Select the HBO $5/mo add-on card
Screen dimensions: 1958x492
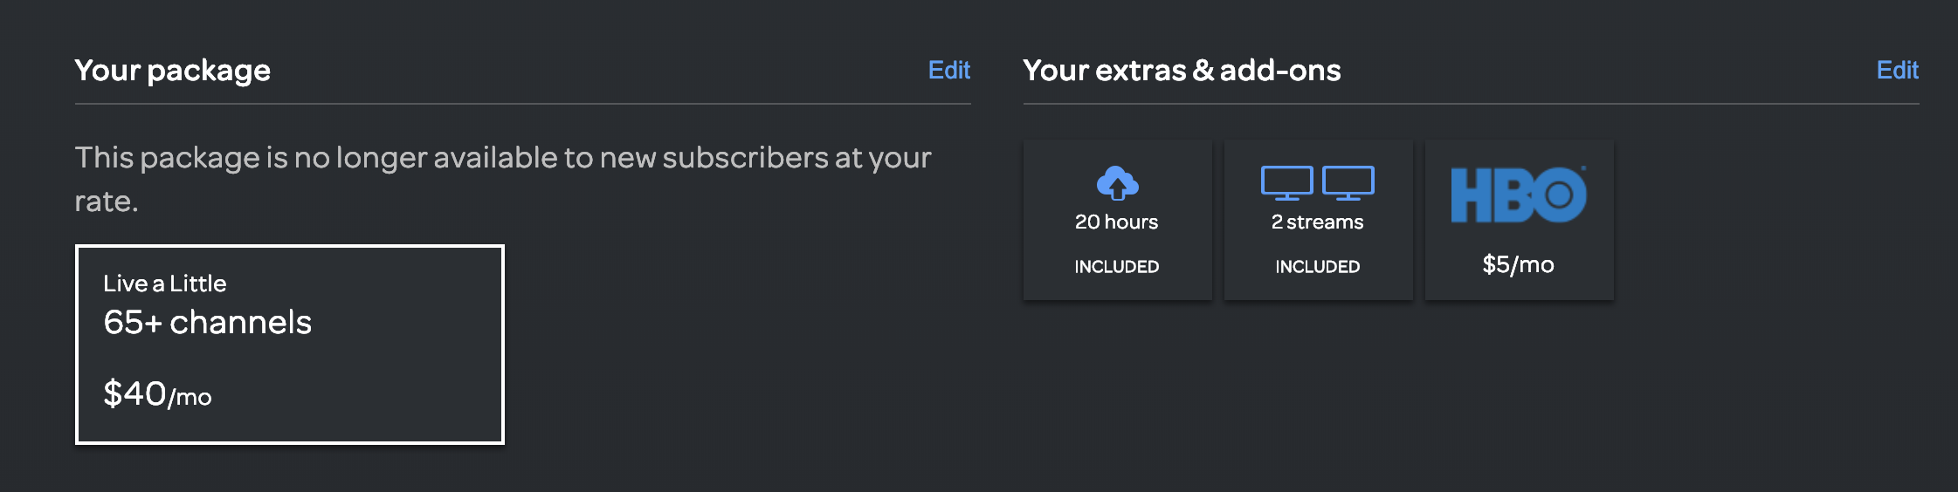1520,220
